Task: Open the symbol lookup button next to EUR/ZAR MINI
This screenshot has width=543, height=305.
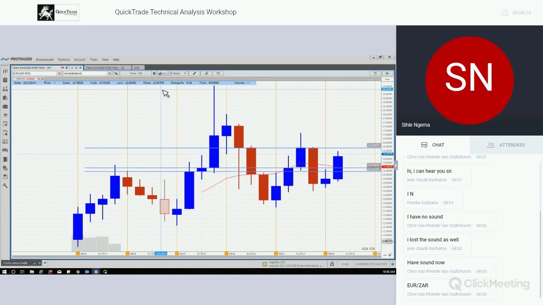Action: pos(59,73)
